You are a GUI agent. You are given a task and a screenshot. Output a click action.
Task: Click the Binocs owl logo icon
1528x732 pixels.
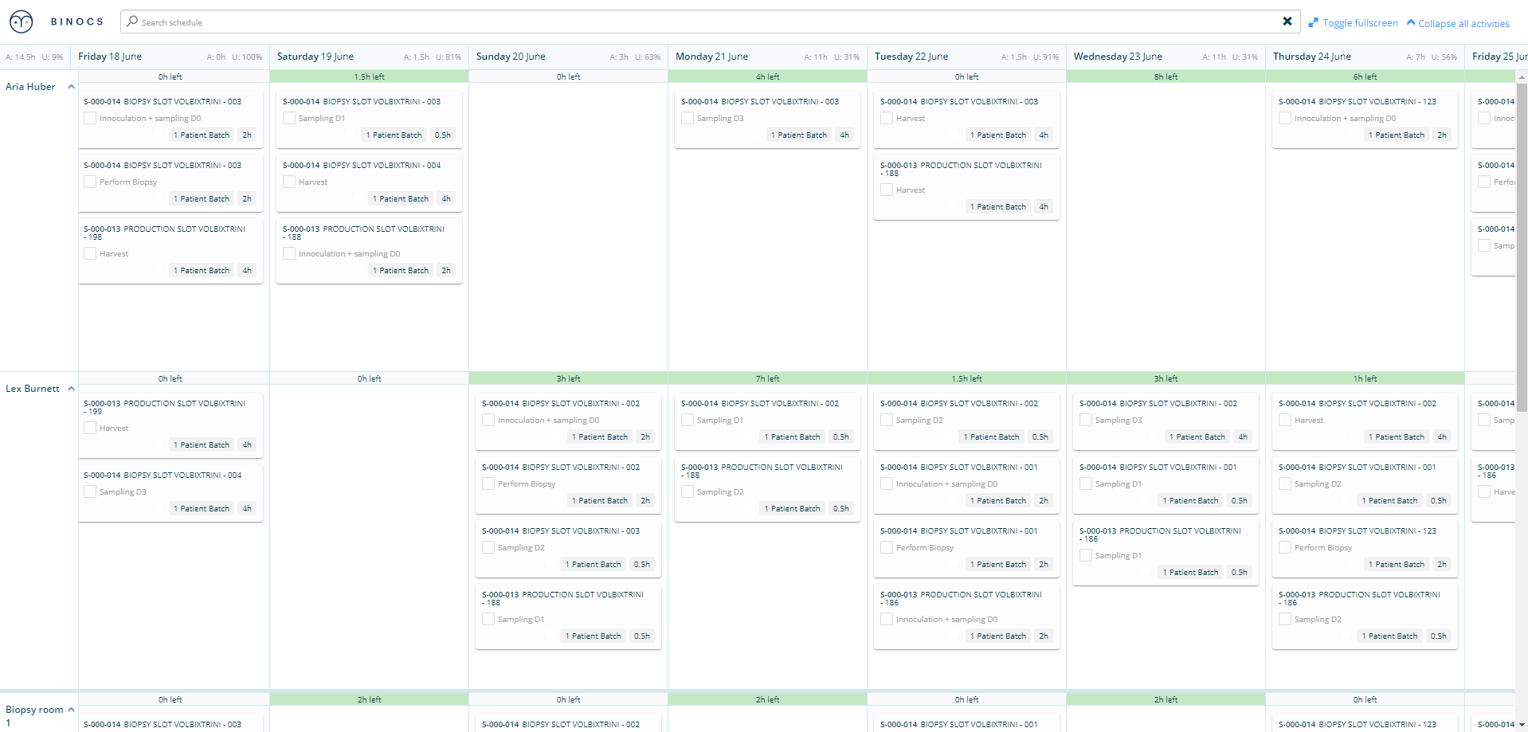22,22
